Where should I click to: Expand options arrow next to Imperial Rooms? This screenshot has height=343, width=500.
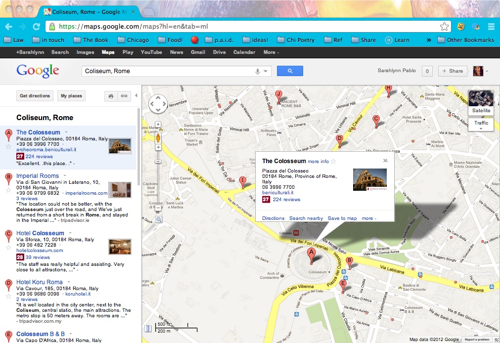pyautogui.click(x=65, y=175)
